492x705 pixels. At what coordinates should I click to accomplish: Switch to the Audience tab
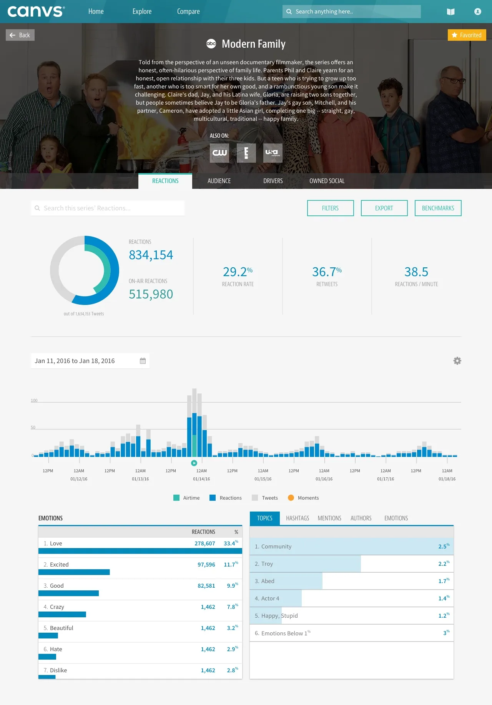coord(219,181)
